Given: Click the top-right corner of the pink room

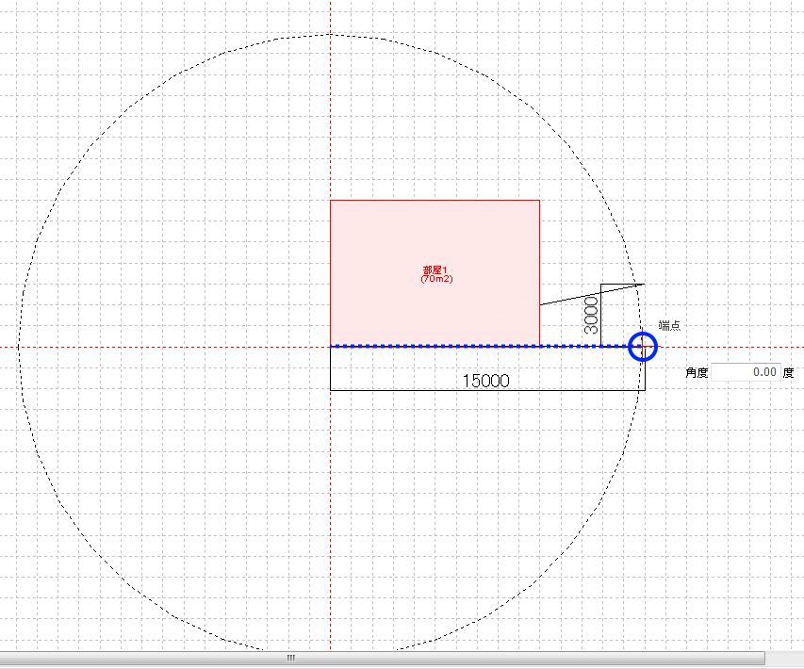Looking at the screenshot, I should coord(539,201).
